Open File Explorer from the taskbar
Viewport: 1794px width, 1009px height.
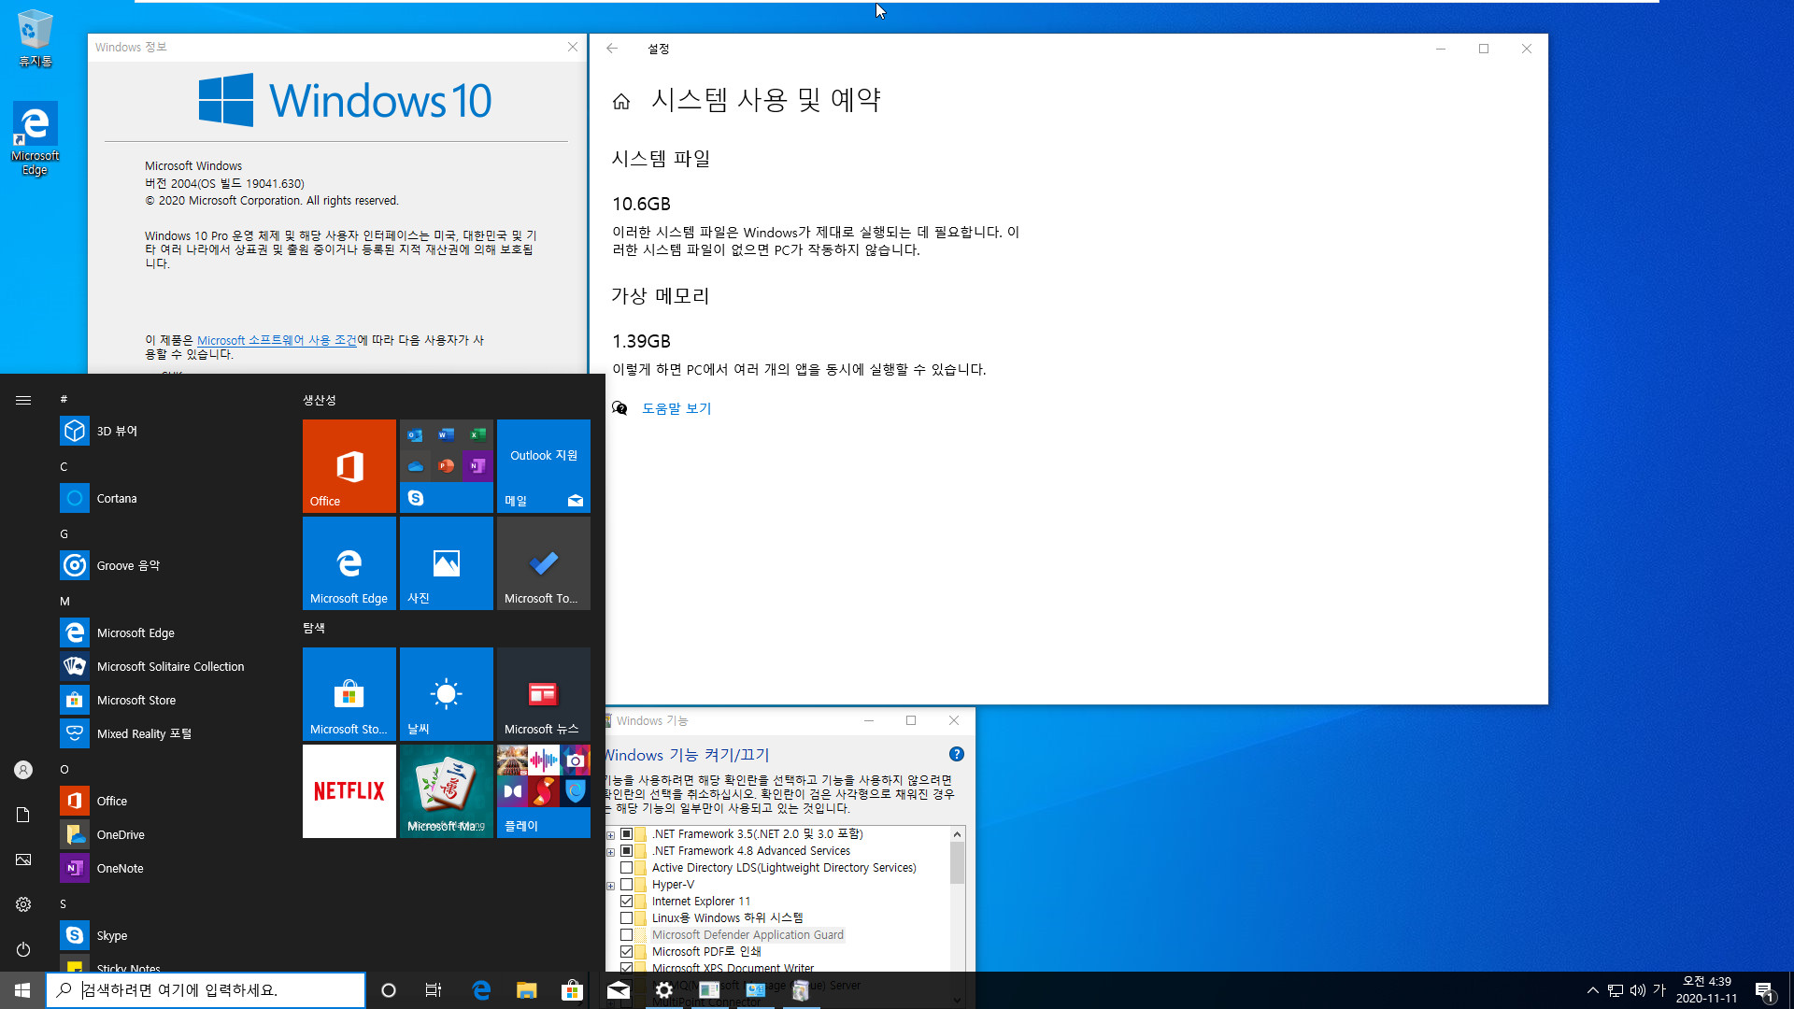(527, 990)
